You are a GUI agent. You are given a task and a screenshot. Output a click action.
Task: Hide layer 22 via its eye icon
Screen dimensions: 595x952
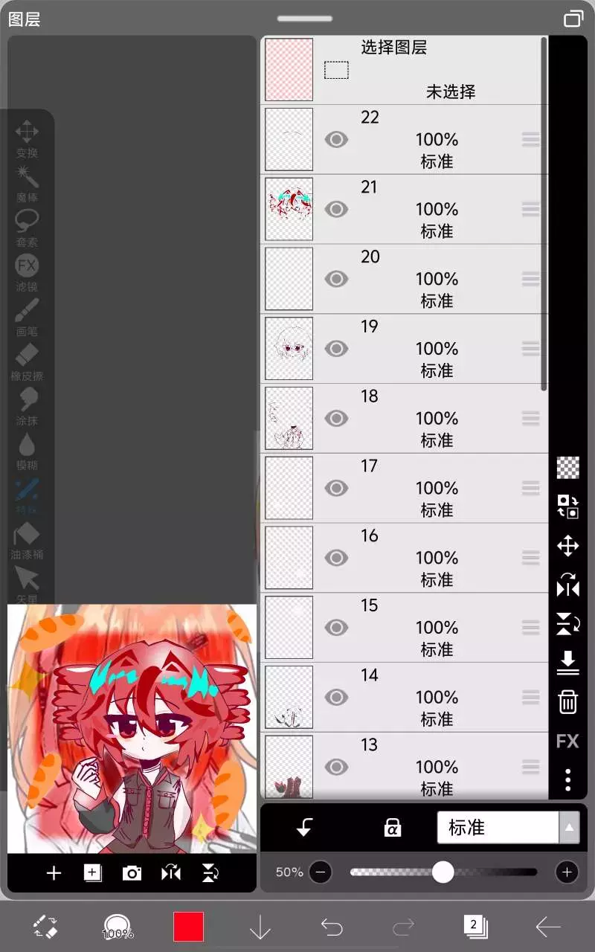(336, 139)
